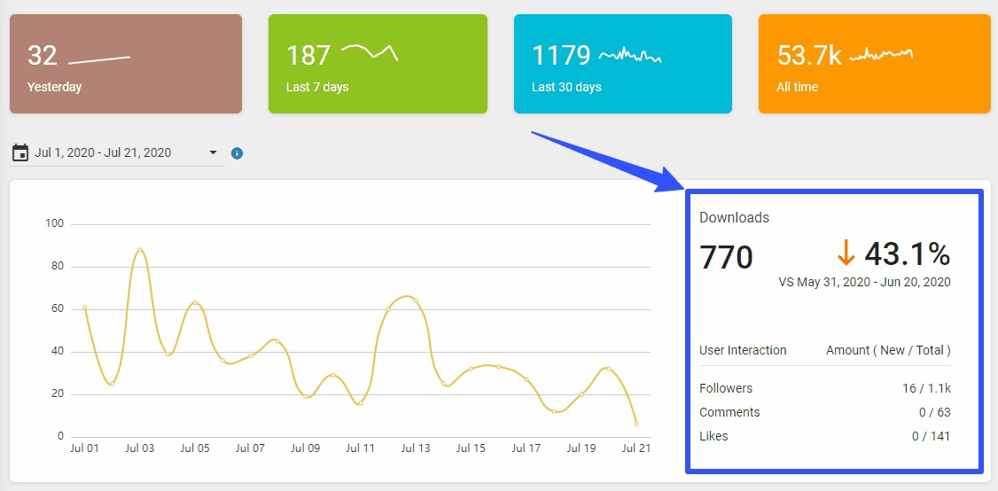Click the 770 downloads total
The height and width of the screenshot is (491, 998).
pos(726,257)
